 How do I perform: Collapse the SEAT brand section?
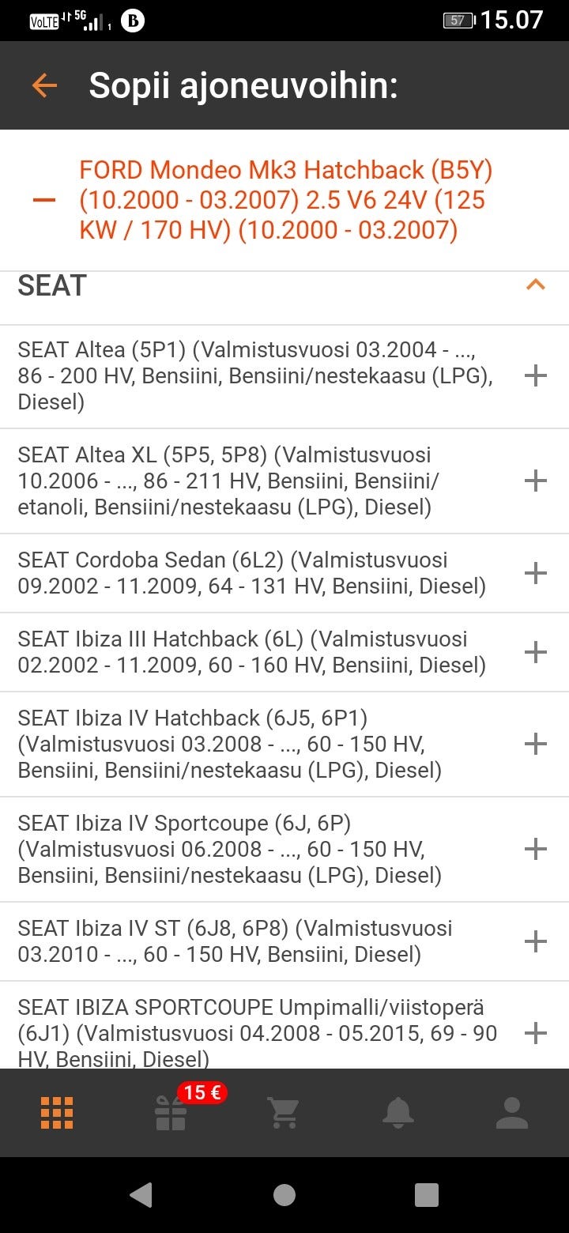[x=535, y=285]
